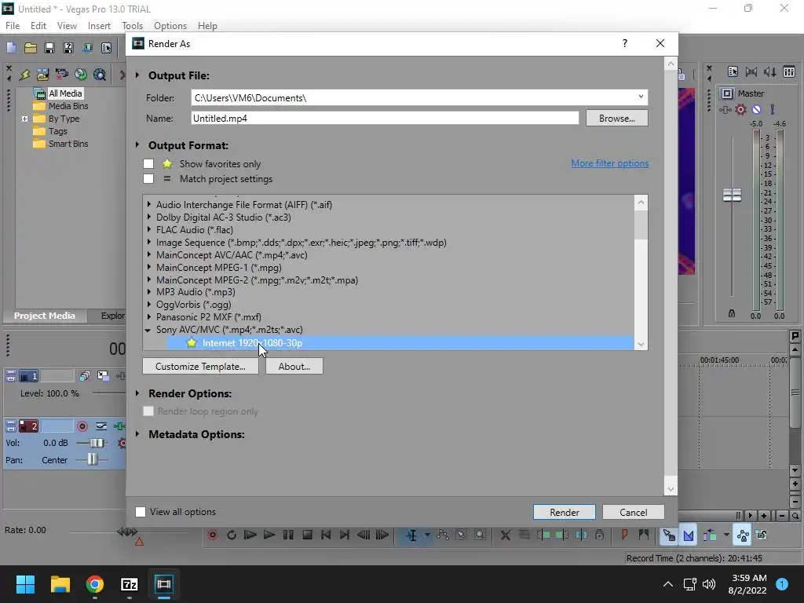The image size is (804, 603).
Task: Select the Selection Edit tool icon
Action: pyautogui.click(x=462, y=535)
